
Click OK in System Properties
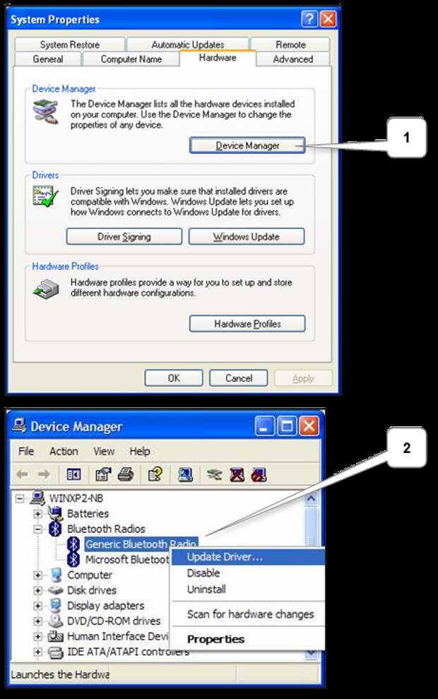click(174, 378)
